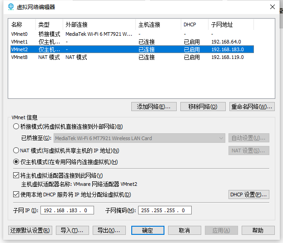
Task: Click 还原默认设置(R) button
Action: [x=30, y=230]
